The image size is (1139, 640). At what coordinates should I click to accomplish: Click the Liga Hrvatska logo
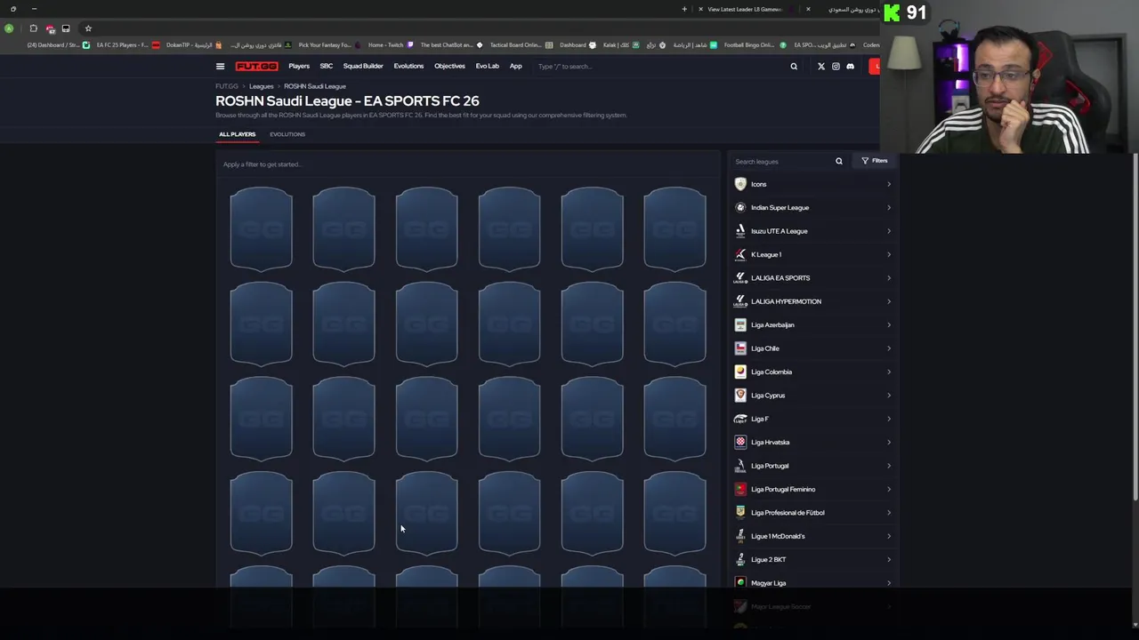(x=740, y=442)
